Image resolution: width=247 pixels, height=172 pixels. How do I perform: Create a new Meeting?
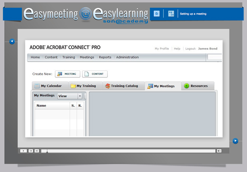click(x=67, y=74)
